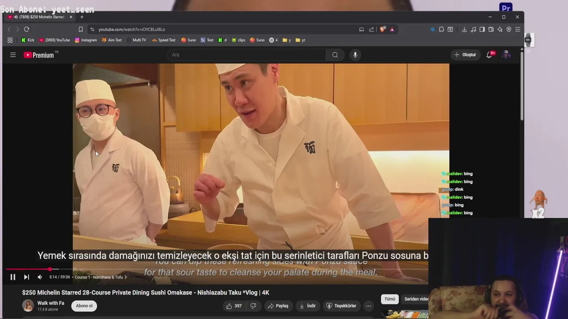Viewport: 568px width, 319px height.
Task: Subscribe with the Abone ol button
Action: click(84, 306)
